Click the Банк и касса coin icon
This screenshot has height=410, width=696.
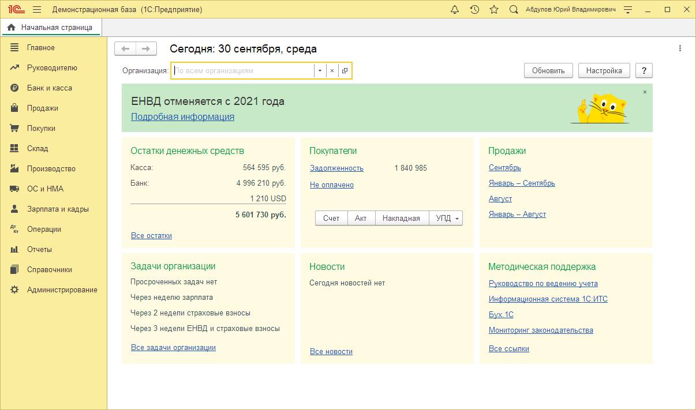[x=14, y=88]
